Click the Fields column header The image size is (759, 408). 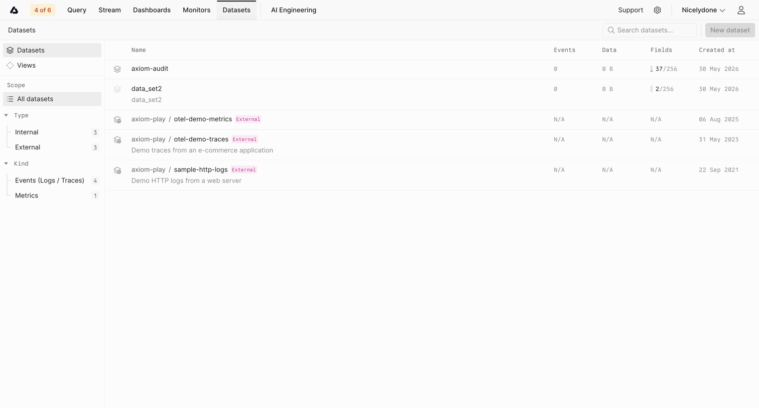pos(661,50)
